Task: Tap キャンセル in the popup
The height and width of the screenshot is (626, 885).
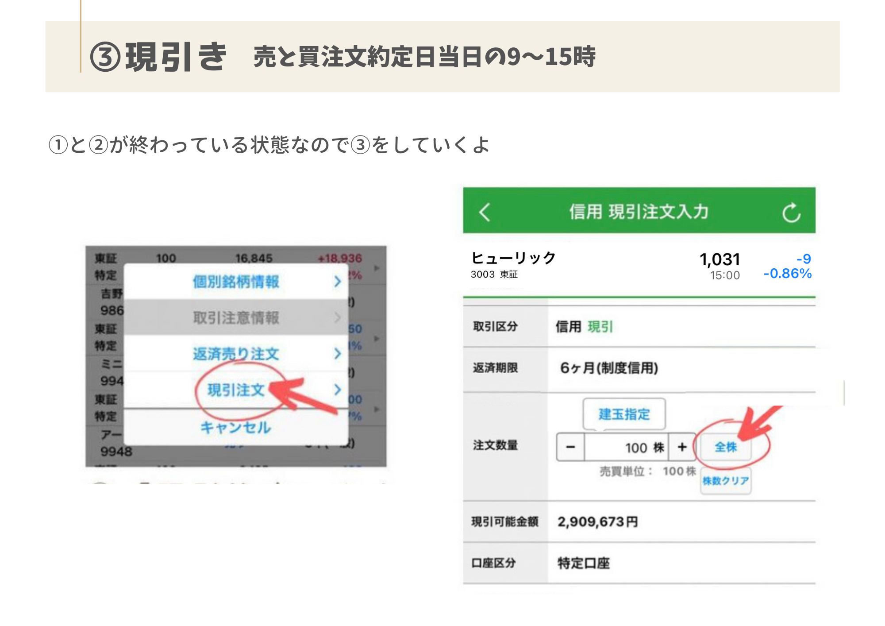Action: [x=236, y=427]
